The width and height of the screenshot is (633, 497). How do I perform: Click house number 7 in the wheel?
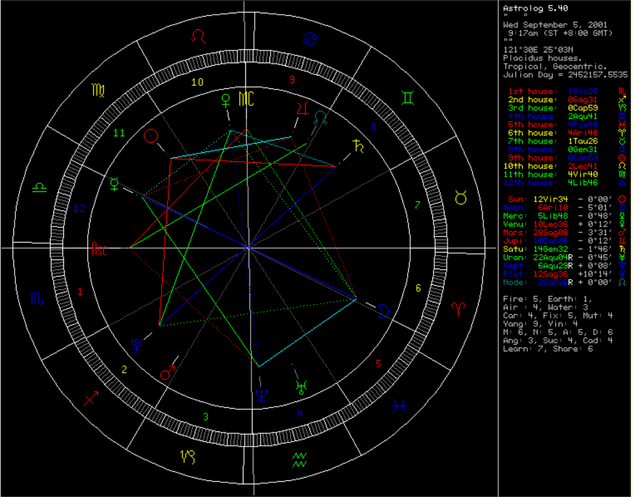[x=418, y=205]
